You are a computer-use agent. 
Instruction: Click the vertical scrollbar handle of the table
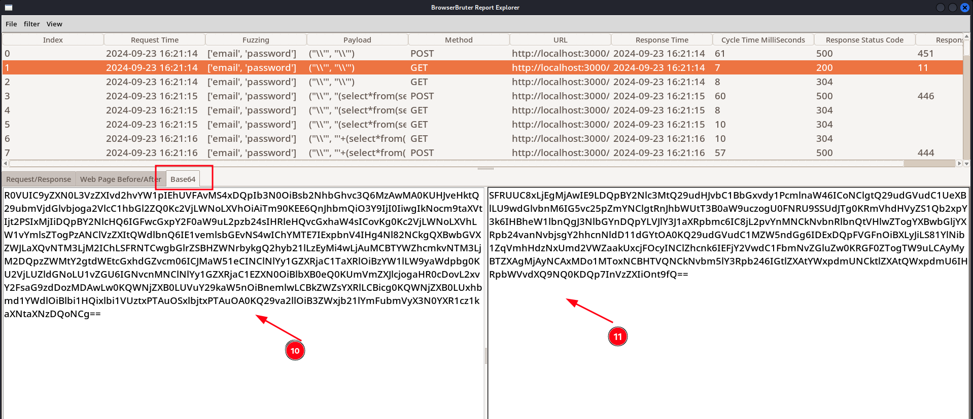point(966,49)
